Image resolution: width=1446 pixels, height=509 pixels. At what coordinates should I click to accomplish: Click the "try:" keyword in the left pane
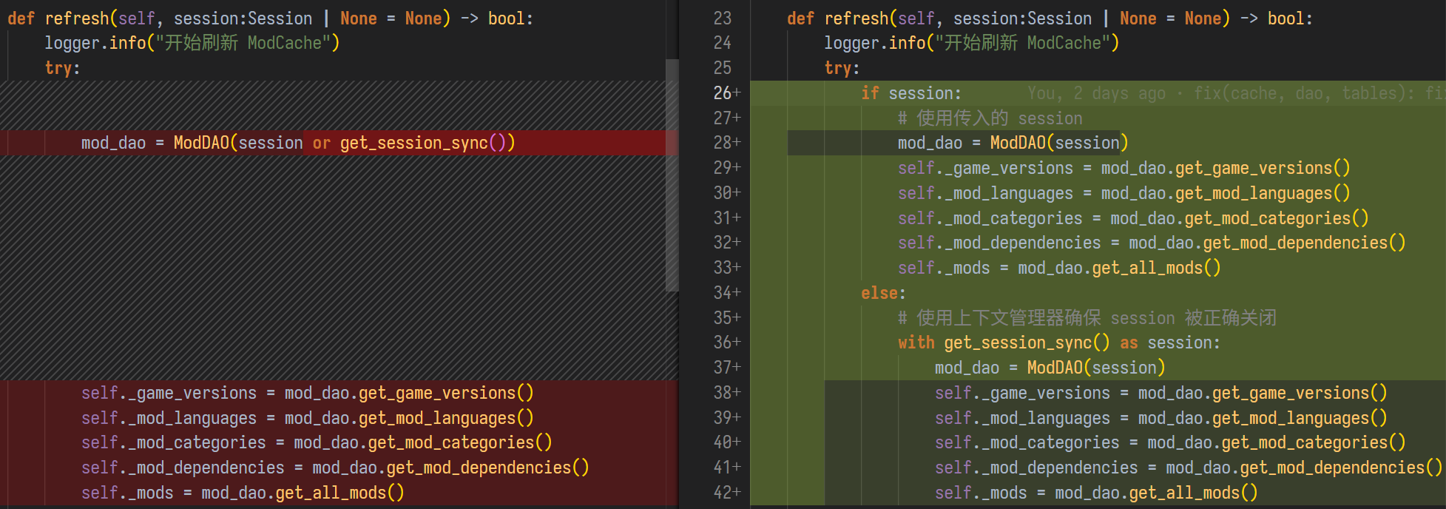(x=62, y=68)
